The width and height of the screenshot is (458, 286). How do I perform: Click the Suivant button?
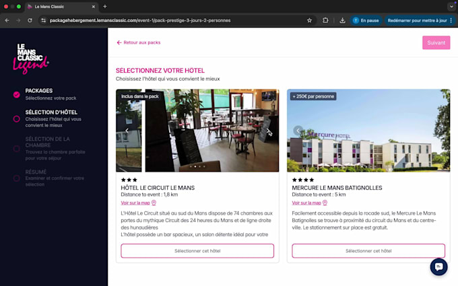[x=436, y=42]
